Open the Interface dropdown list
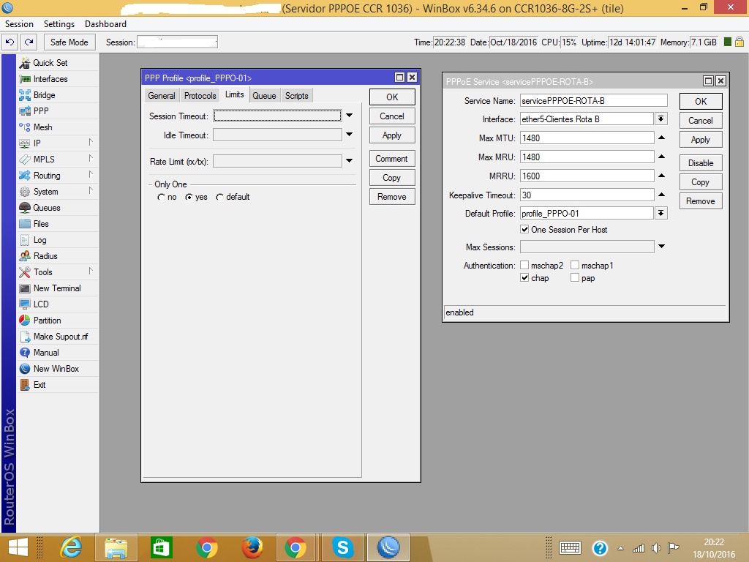Image resolution: width=749 pixels, height=562 pixels. (x=660, y=119)
